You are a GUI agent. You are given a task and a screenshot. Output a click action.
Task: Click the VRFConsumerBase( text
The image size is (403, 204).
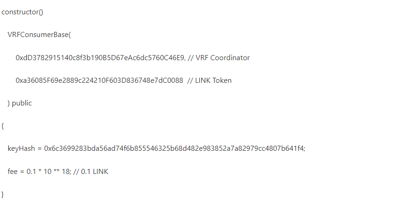click(x=39, y=35)
